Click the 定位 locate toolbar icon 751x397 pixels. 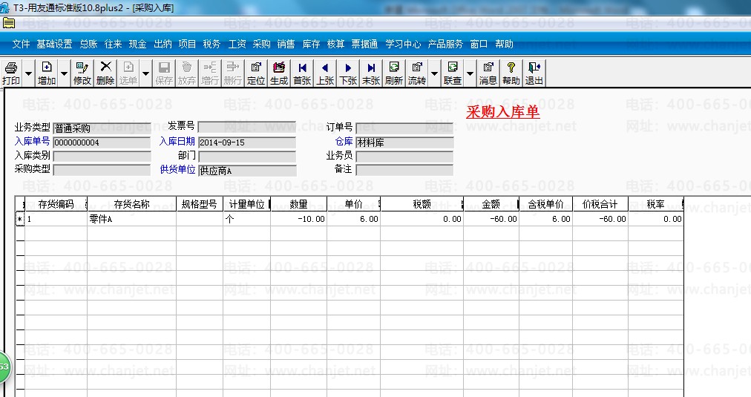256,73
